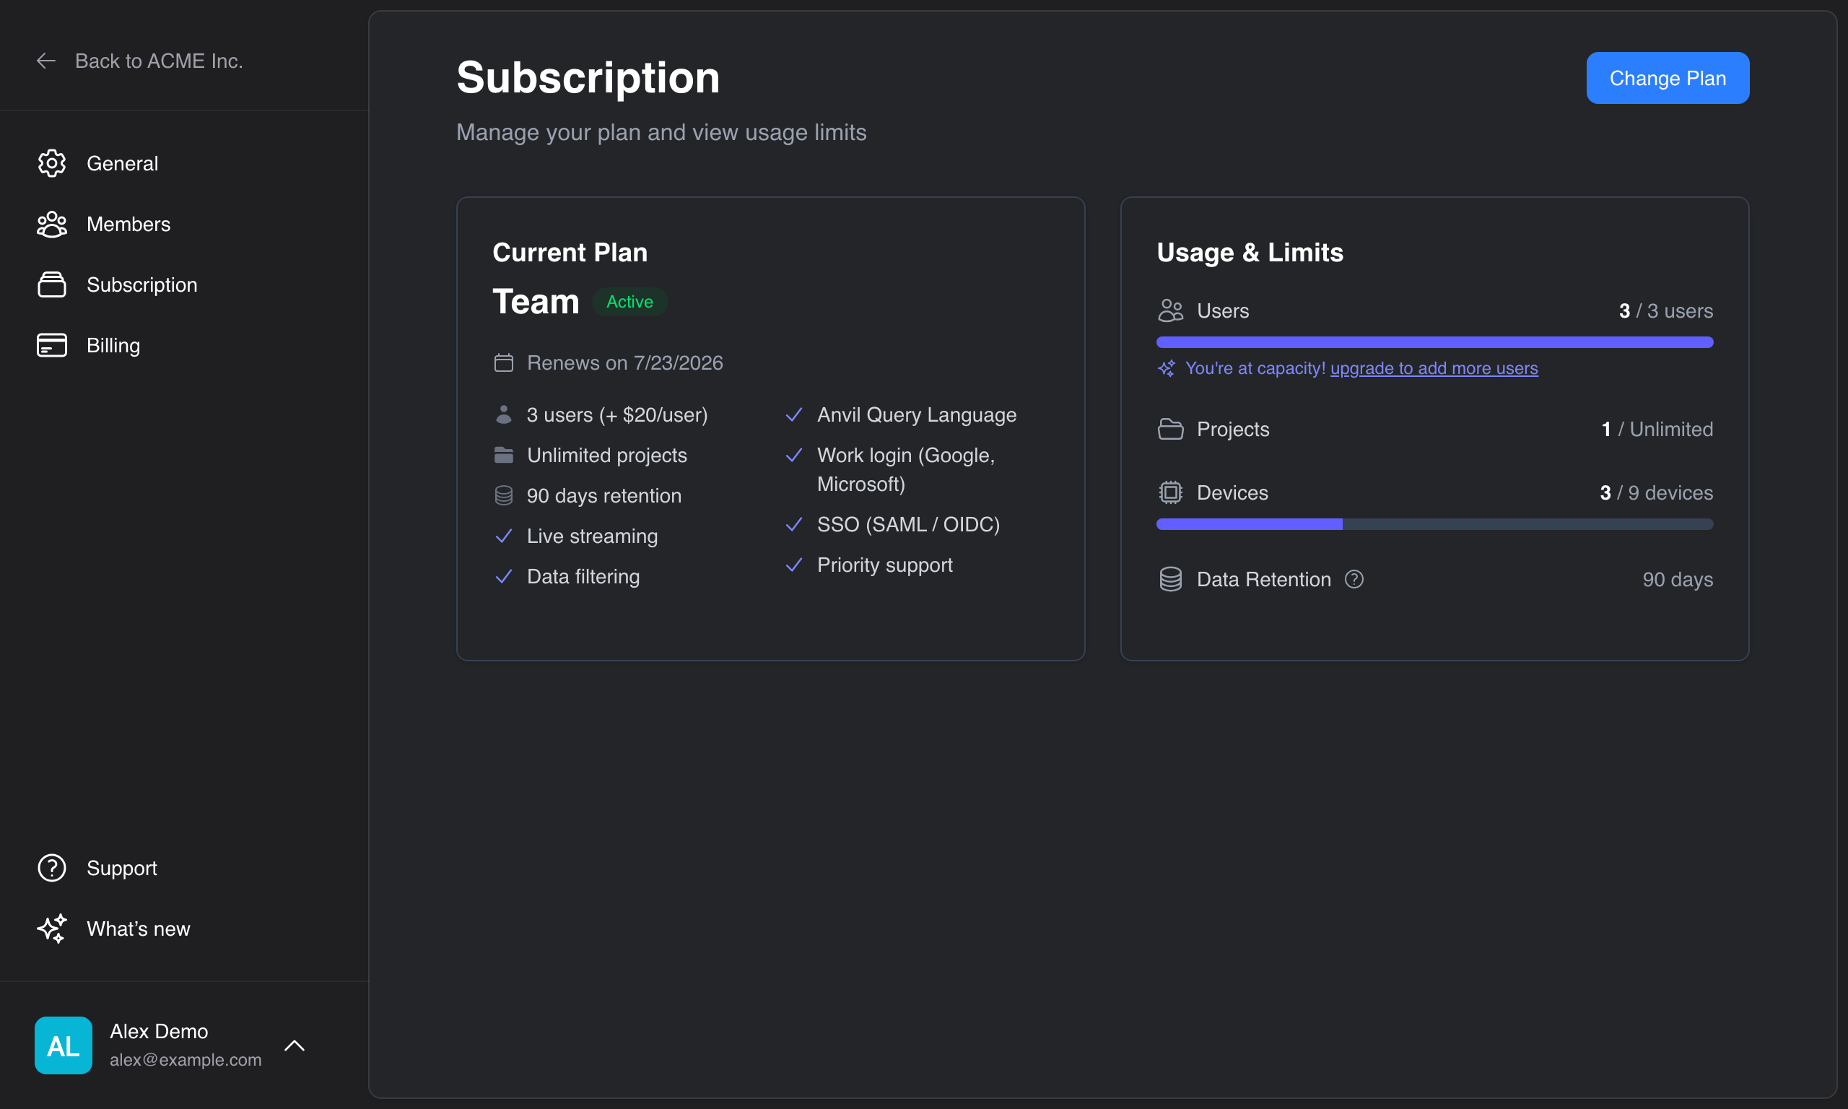Click the Members people icon

coord(51,225)
